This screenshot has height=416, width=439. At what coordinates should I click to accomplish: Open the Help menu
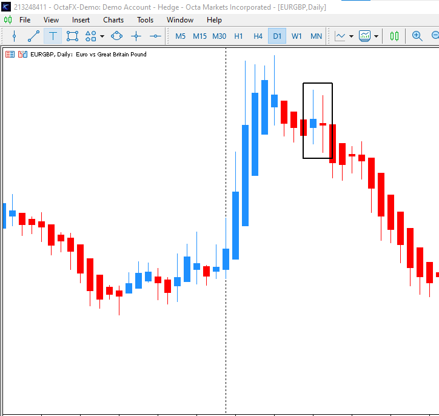(x=214, y=20)
